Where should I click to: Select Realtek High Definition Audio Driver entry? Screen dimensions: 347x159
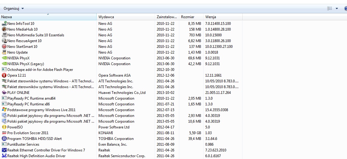tap(36, 156)
